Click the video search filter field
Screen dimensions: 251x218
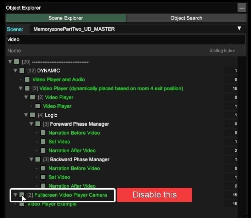point(125,39)
